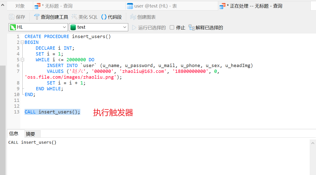
Task: Click the Save disk icon
Action: click(12, 17)
